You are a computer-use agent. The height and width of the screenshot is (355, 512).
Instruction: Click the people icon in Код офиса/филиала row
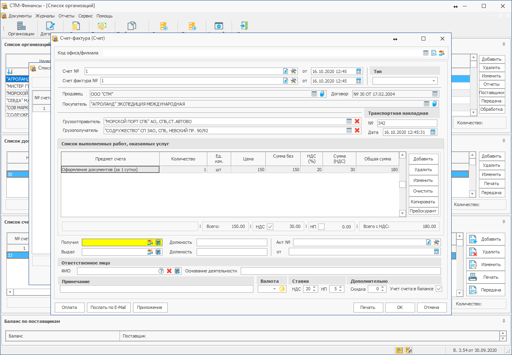click(442, 53)
